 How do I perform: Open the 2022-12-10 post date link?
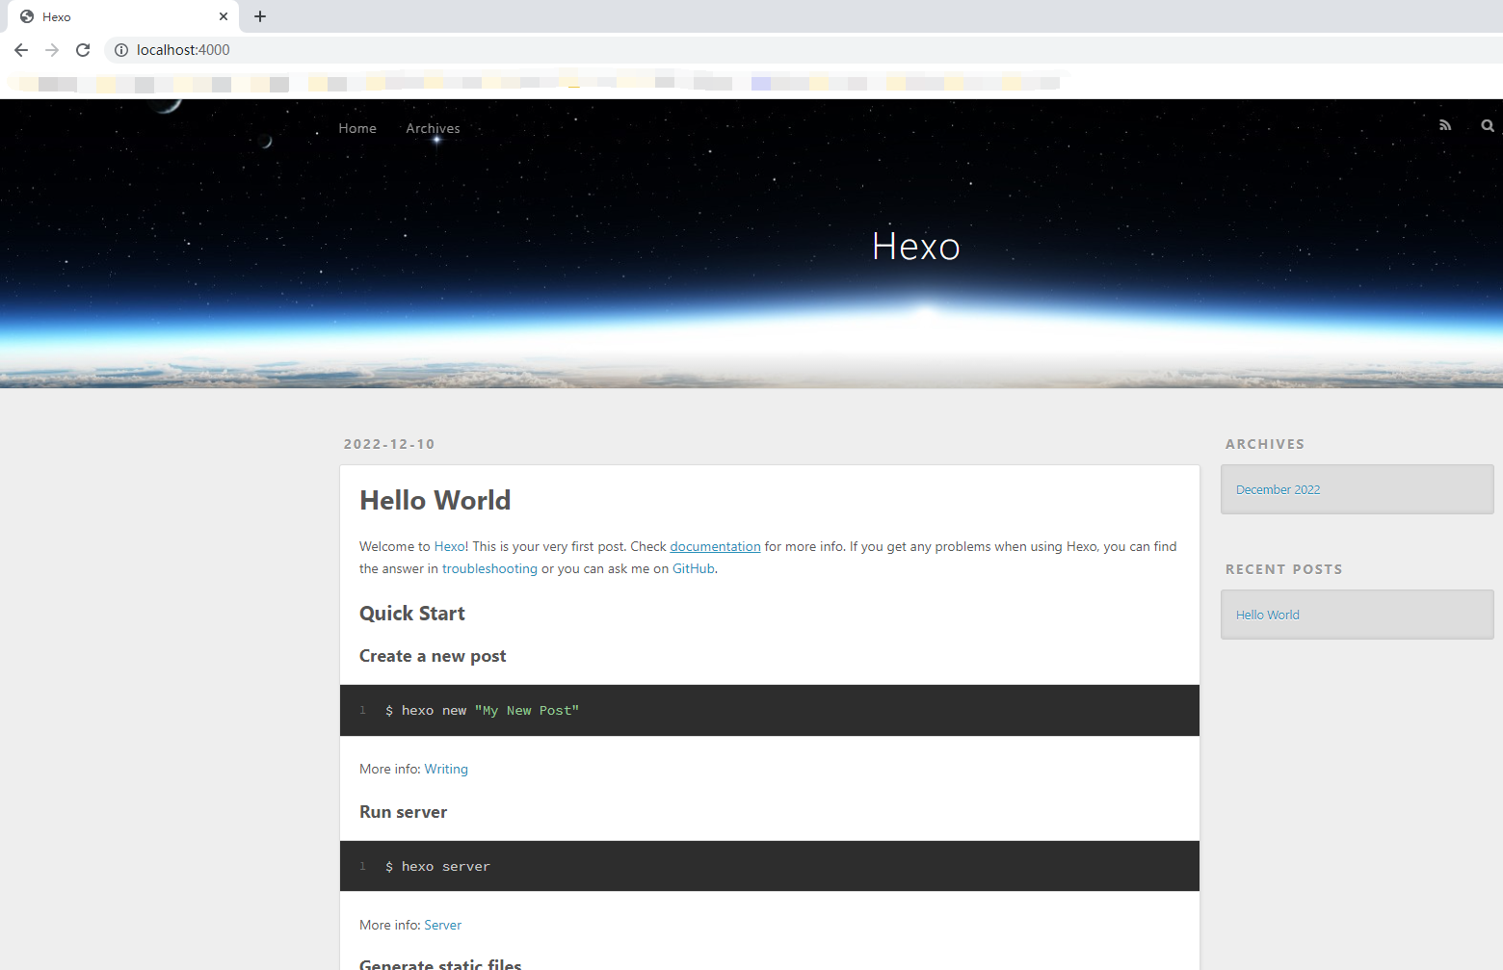click(389, 444)
